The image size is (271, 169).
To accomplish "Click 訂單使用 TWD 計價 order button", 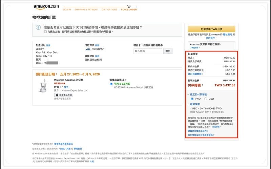I will point(211,29).
